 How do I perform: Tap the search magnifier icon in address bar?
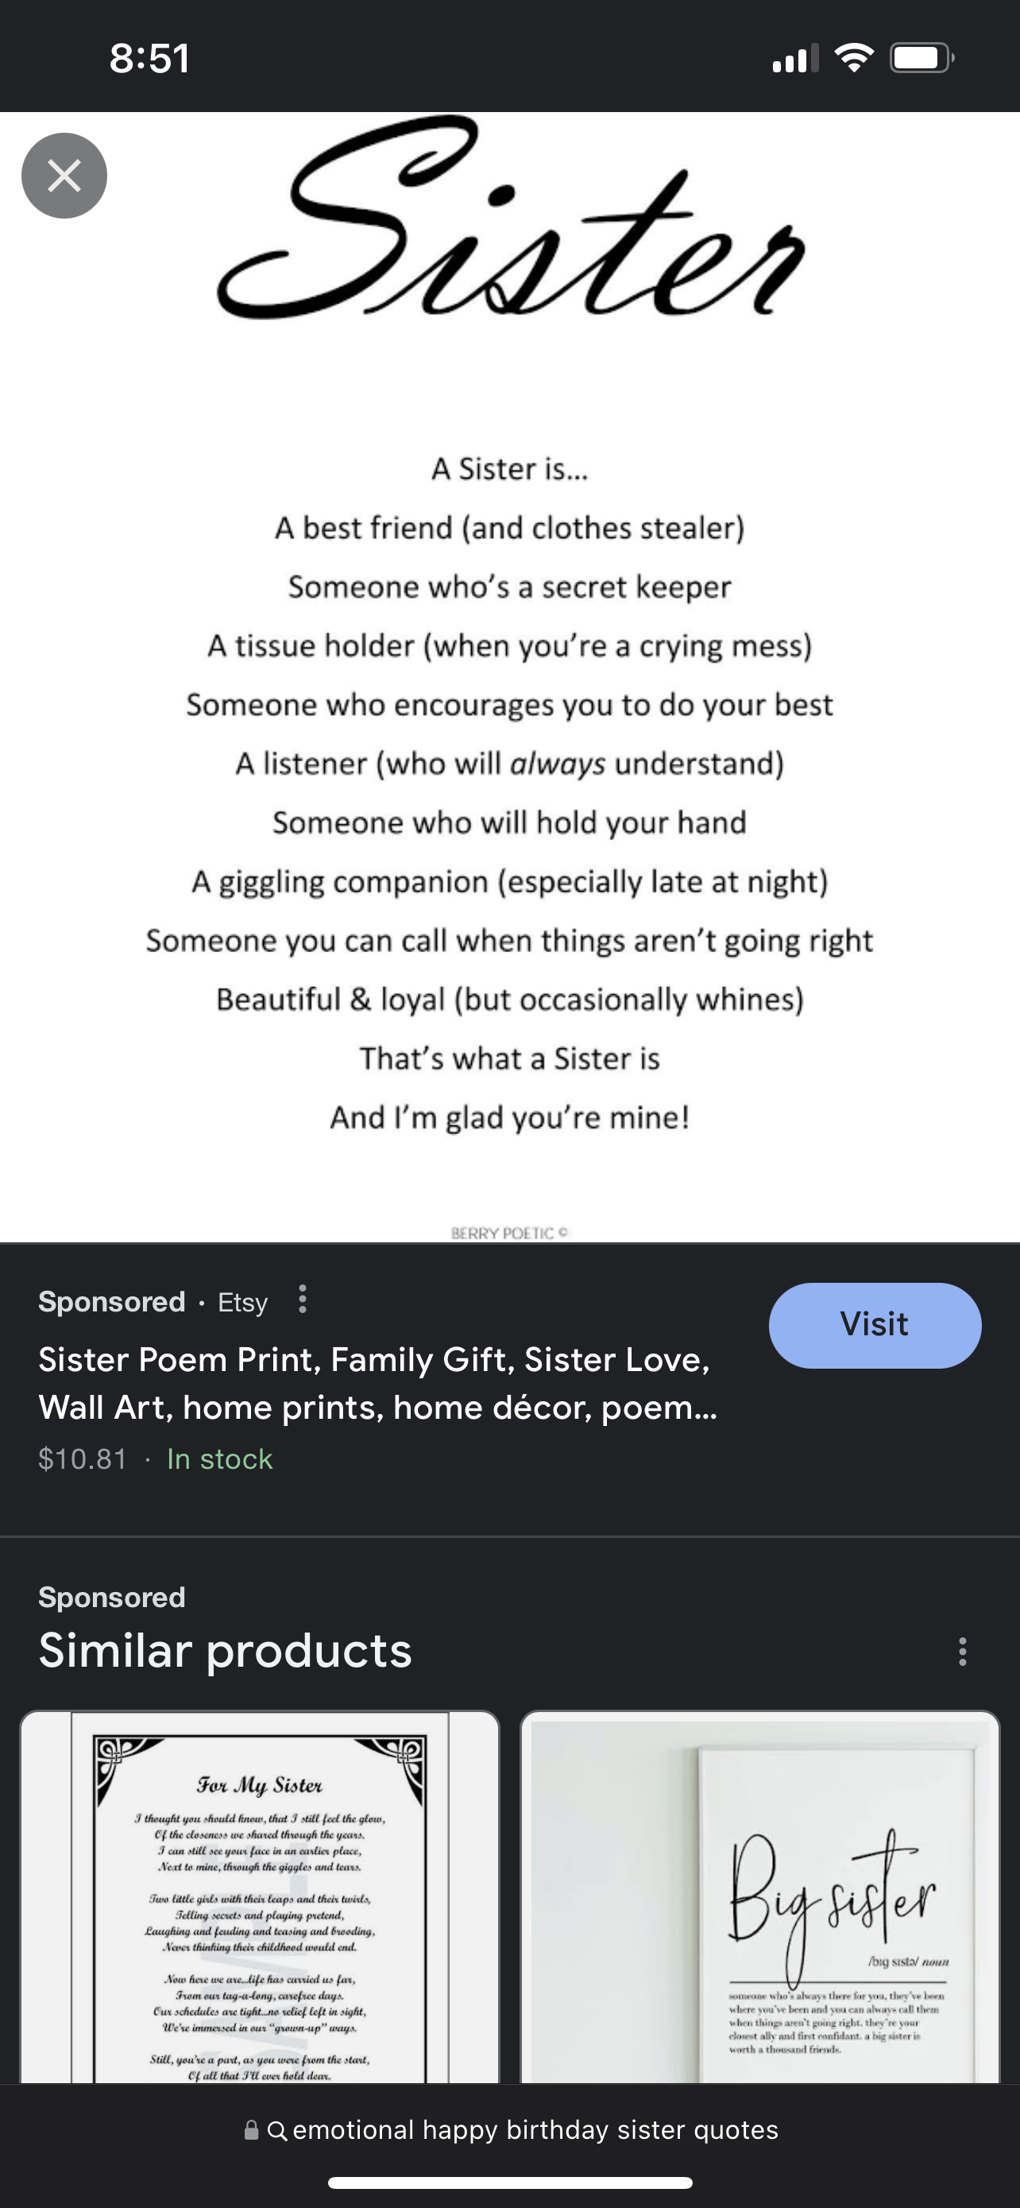pyautogui.click(x=276, y=2131)
